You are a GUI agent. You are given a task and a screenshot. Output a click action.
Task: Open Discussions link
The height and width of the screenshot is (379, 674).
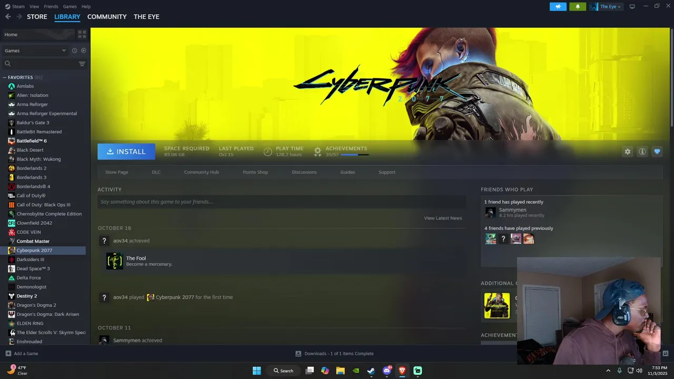(304, 172)
